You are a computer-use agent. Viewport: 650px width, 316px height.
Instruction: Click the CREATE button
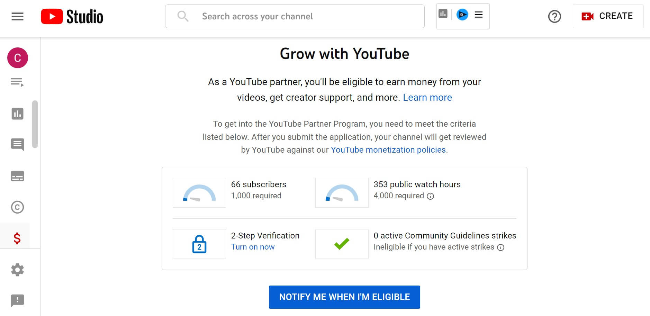click(608, 16)
